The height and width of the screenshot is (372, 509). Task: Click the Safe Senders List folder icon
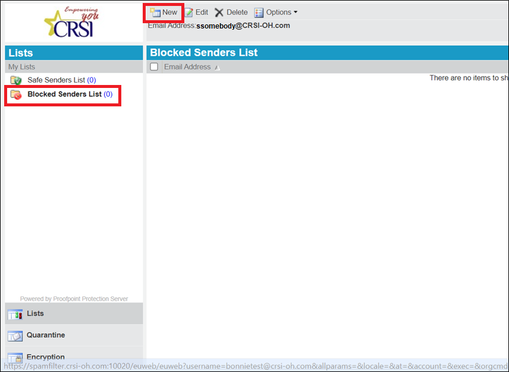(16, 80)
